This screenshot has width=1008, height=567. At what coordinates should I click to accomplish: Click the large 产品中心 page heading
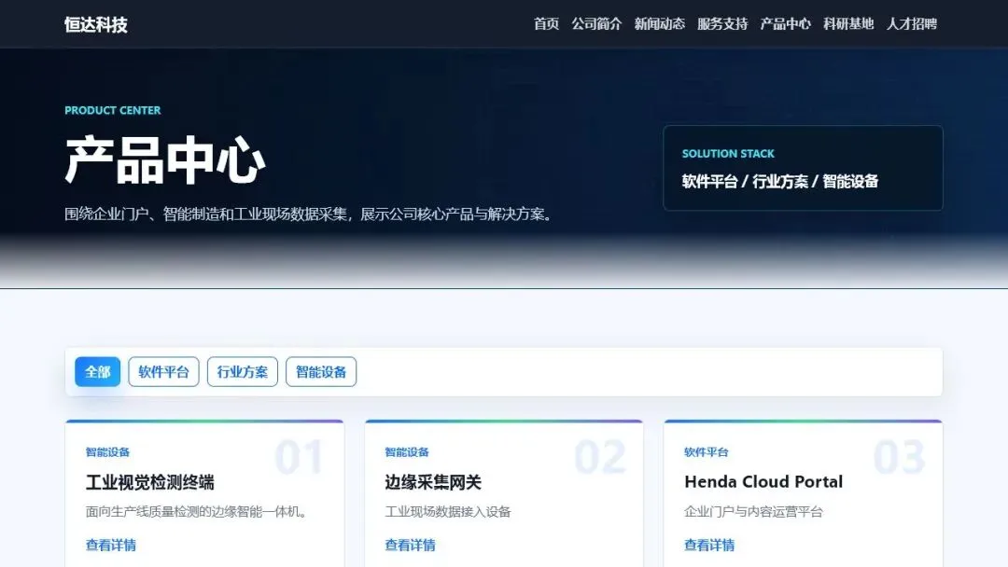pyautogui.click(x=164, y=159)
